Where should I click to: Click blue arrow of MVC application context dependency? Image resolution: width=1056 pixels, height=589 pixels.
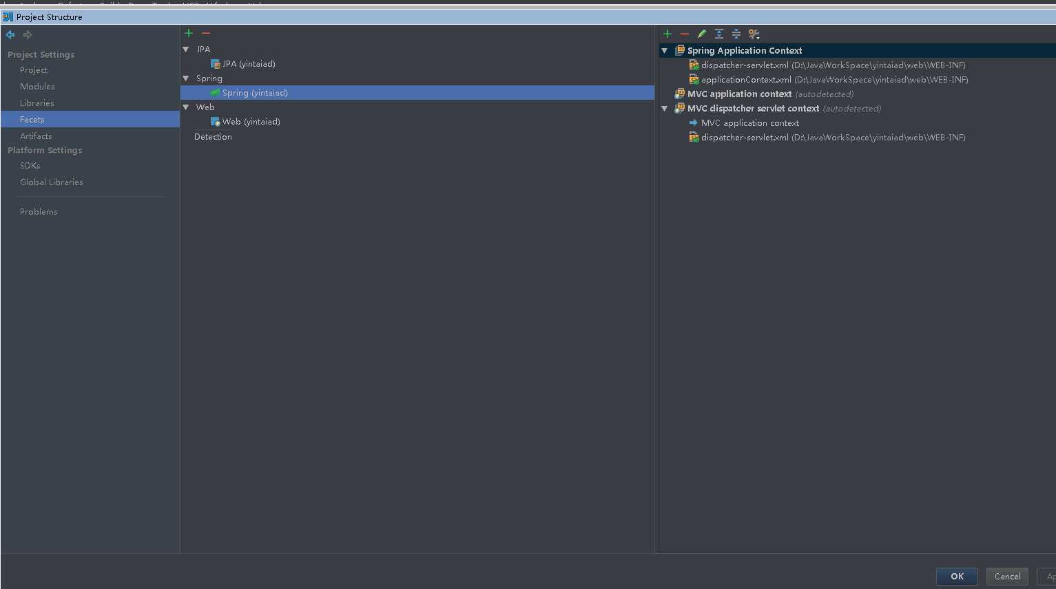694,122
